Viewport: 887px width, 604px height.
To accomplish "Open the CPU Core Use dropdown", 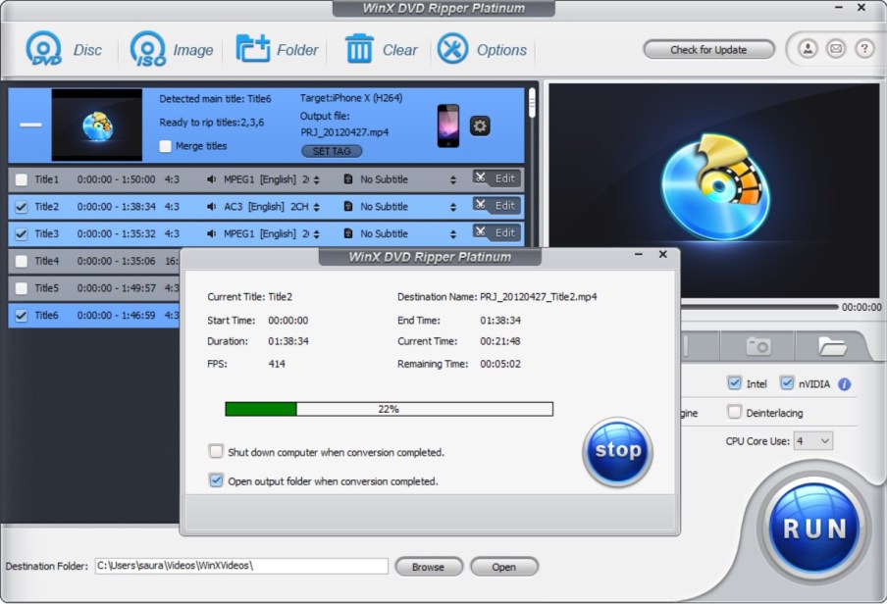I will click(x=812, y=441).
